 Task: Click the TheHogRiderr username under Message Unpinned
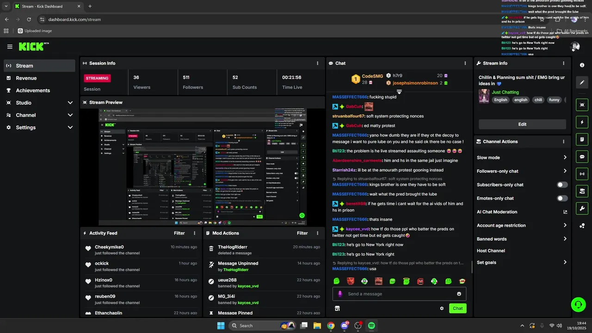[236, 270]
